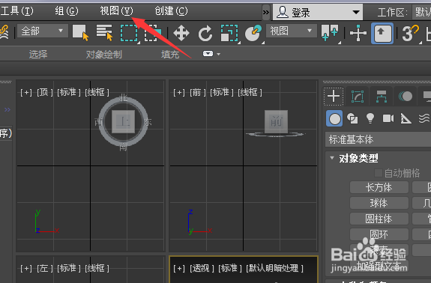Click [线框] label in top viewport

click(x=97, y=93)
